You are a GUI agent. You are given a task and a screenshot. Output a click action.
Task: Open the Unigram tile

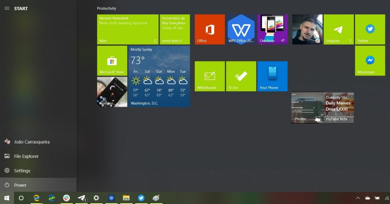click(x=339, y=30)
